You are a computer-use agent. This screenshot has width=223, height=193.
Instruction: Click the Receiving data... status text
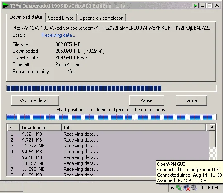pyautogui.click(x=58, y=35)
